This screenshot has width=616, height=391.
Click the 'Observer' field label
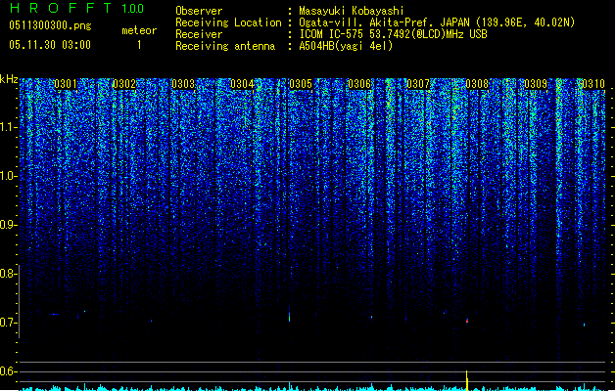[199, 11]
